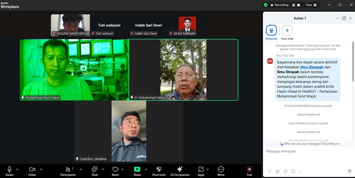Click the MF sender avatar
The width and height of the screenshot is (355, 178).
(x=270, y=61)
